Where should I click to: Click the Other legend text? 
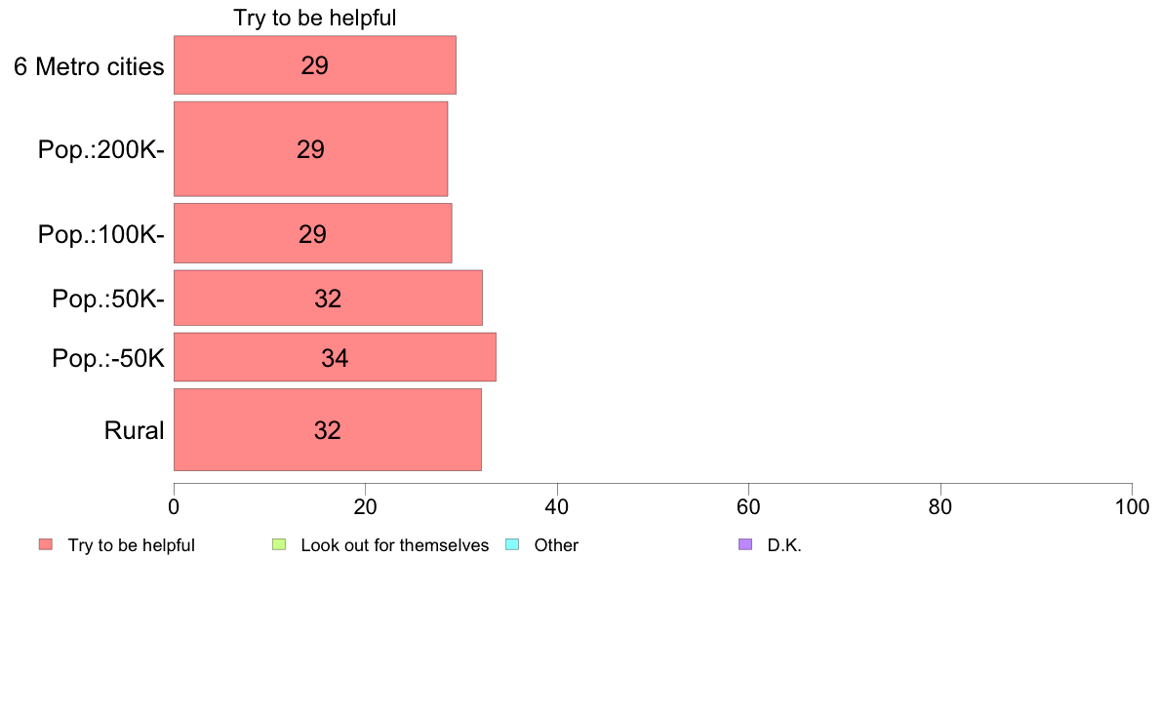(556, 545)
